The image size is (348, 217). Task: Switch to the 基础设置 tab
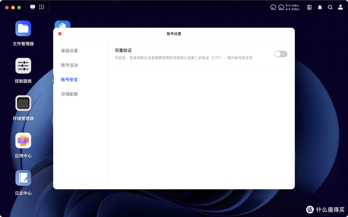pos(70,51)
